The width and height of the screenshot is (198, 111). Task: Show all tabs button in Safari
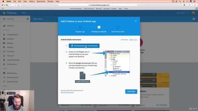195,5
